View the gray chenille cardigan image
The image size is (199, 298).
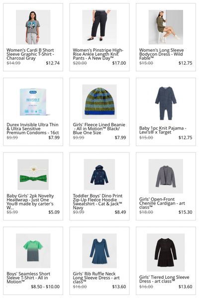click(166, 176)
